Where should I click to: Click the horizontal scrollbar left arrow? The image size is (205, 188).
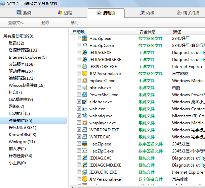73,187
